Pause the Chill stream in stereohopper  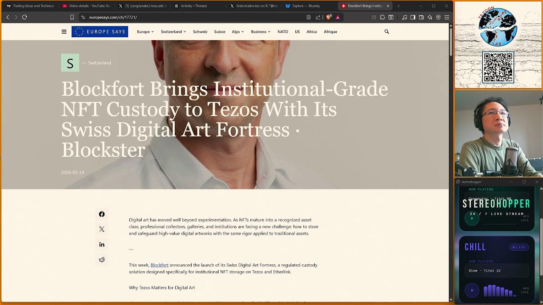(472, 291)
